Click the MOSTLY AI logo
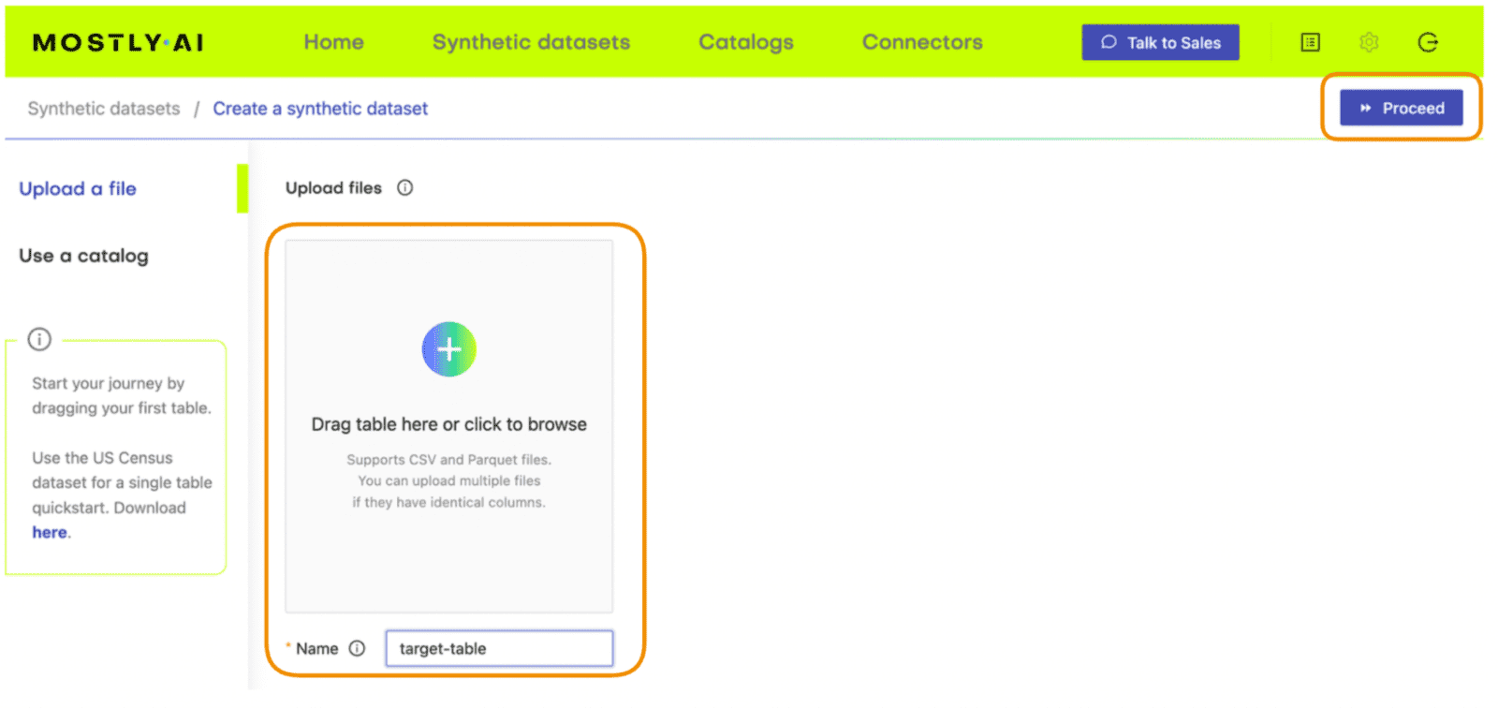The image size is (1498, 709). 118,43
